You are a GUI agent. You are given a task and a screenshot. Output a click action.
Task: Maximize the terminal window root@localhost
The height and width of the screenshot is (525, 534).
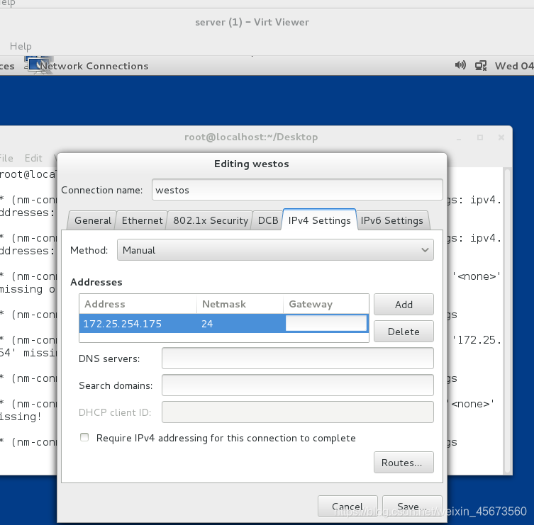coord(480,137)
